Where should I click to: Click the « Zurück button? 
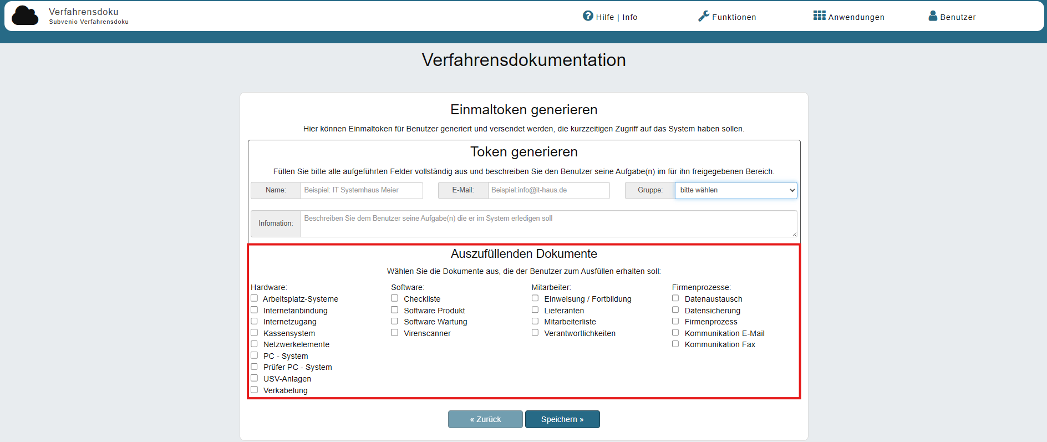tap(485, 419)
